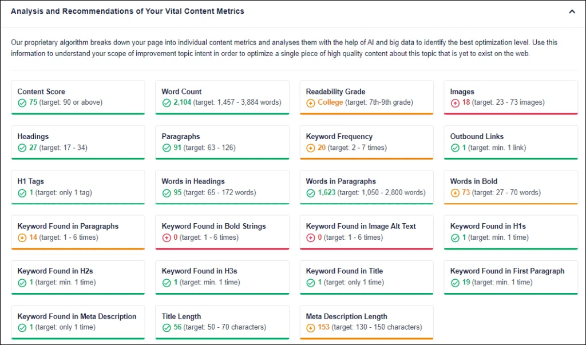Collapse the Analysis and Recommendations section
This screenshot has width=586, height=345.
pos(572,11)
